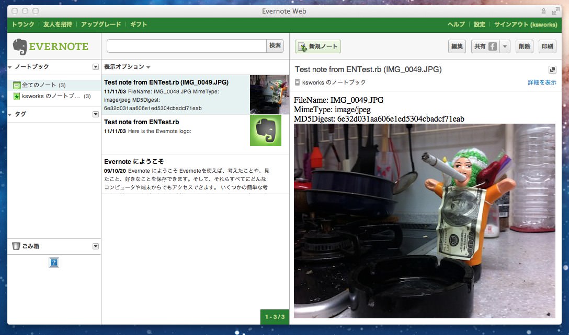569x335 pixels.
Task: Click the 'Evernote Web' window title
Action: pyautogui.click(x=284, y=11)
